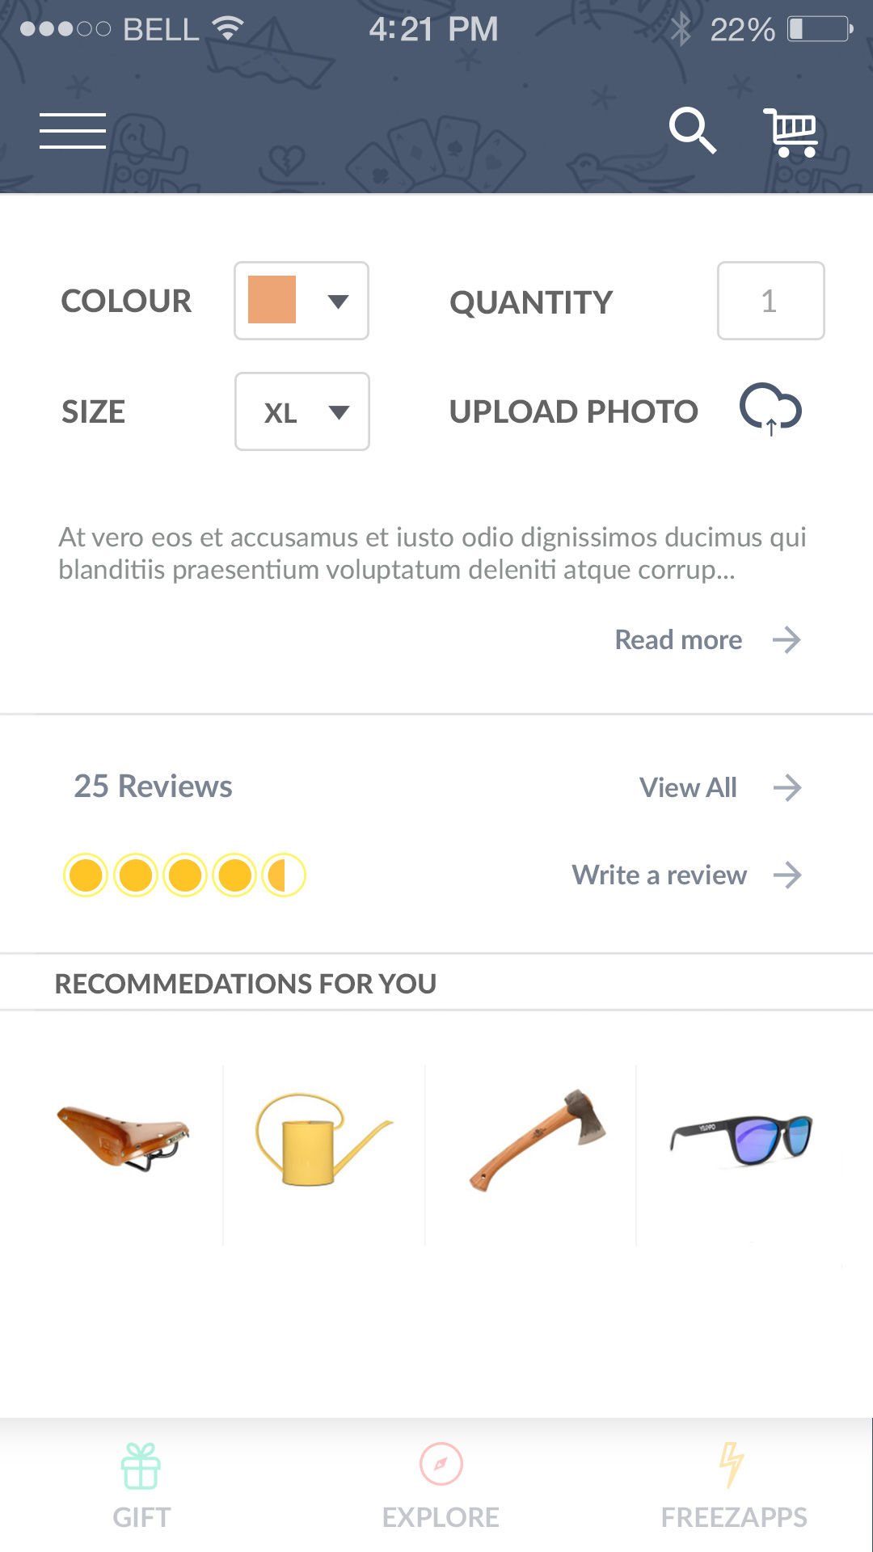Select the orange colour swatch
This screenshot has width=873, height=1552.
tap(272, 300)
